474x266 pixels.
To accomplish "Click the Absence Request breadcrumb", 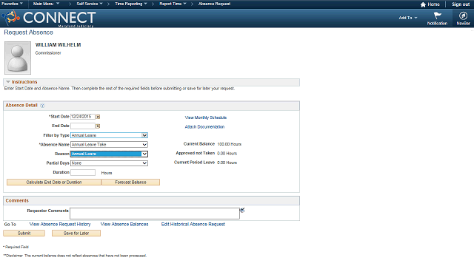I will tap(214, 4).
